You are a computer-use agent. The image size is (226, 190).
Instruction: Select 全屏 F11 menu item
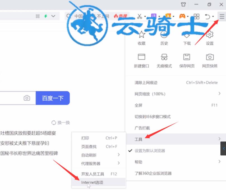point(176,105)
